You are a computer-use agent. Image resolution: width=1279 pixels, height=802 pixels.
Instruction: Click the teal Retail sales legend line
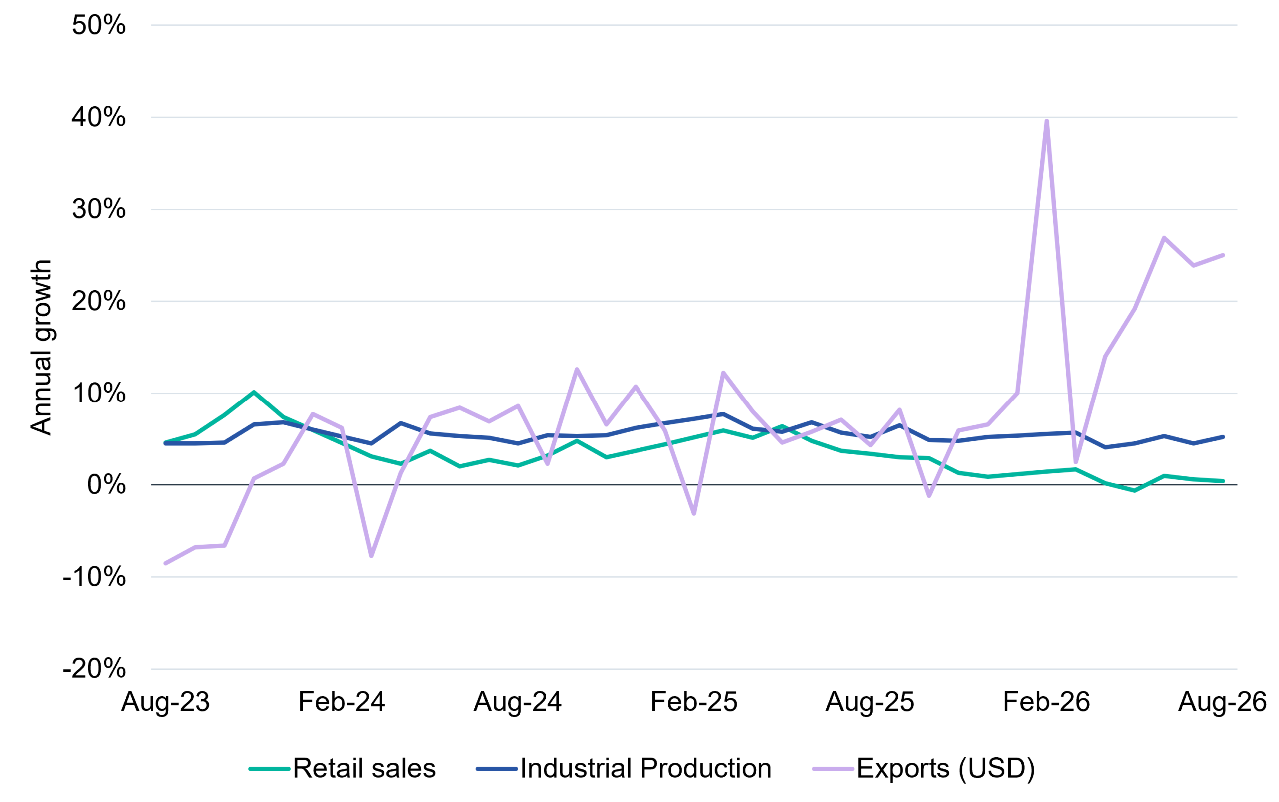click(270, 769)
